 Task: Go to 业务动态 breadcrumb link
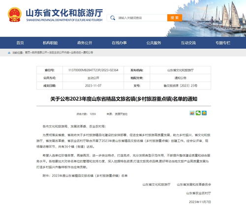pyautogui.click(x=76, y=53)
